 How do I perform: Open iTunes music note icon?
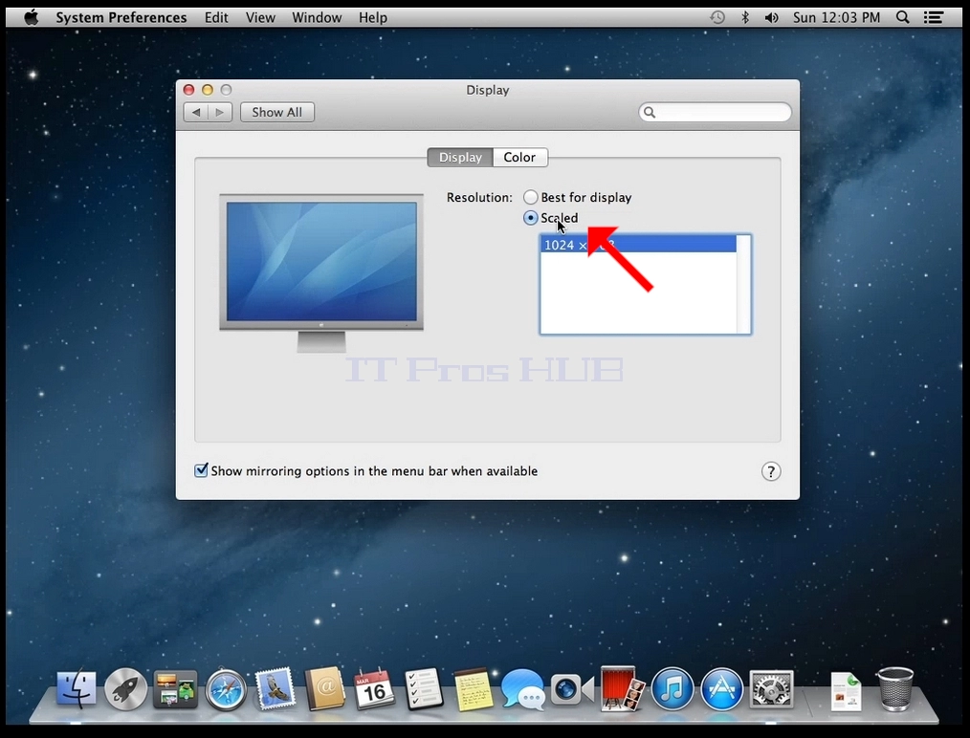point(672,688)
